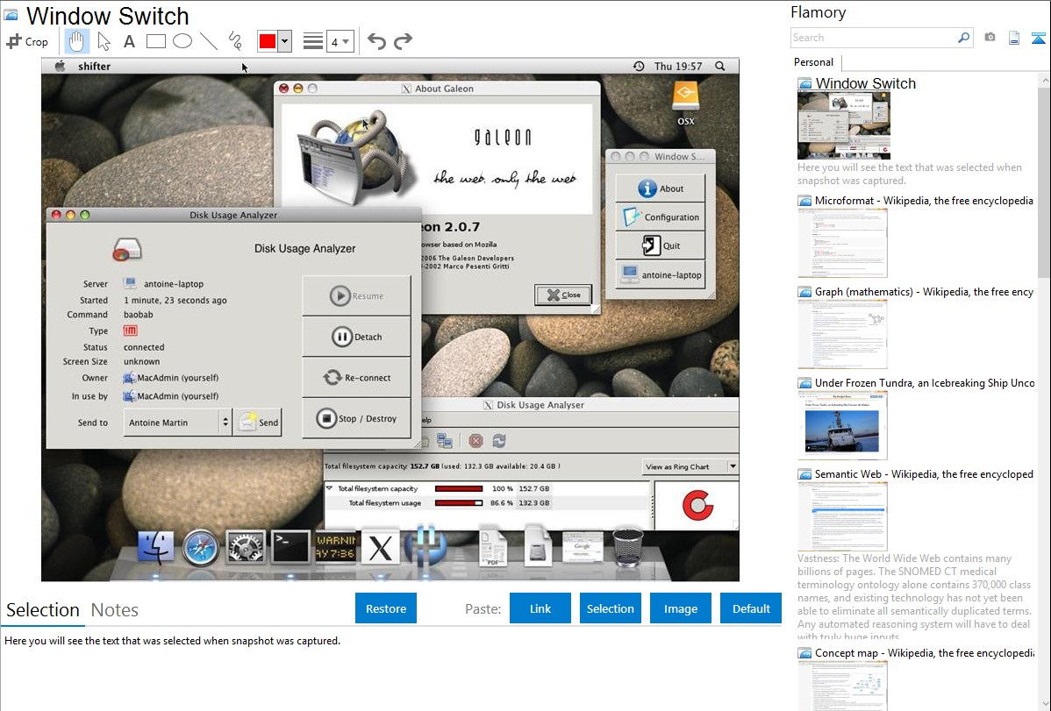Screen dimensions: 1051x711
Task: Click antoine-laptop in Window Switch panel
Action: (661, 274)
